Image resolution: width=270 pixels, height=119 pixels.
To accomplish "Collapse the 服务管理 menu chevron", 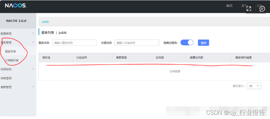I will (x=33, y=42).
